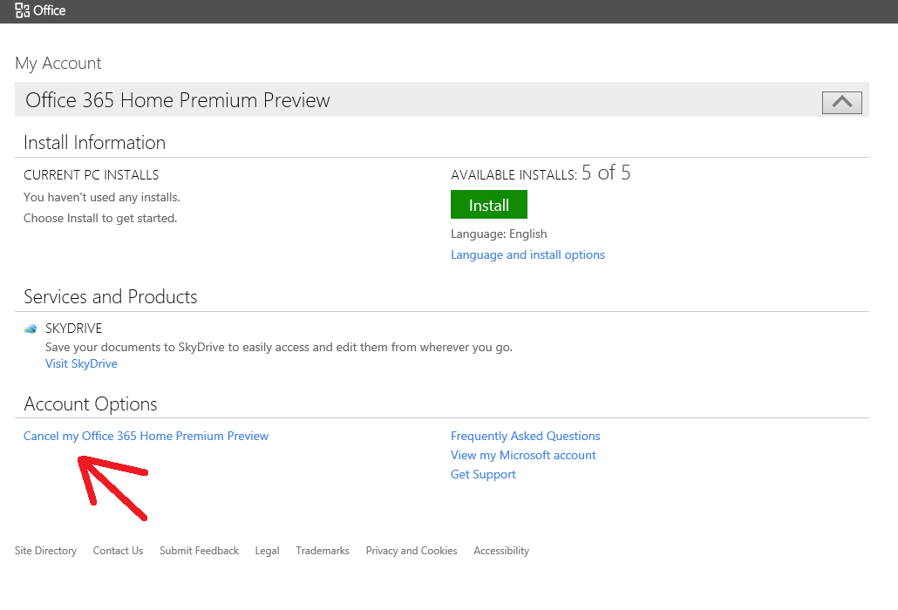
Task: Open Accessibility footer link
Action: pyautogui.click(x=501, y=551)
